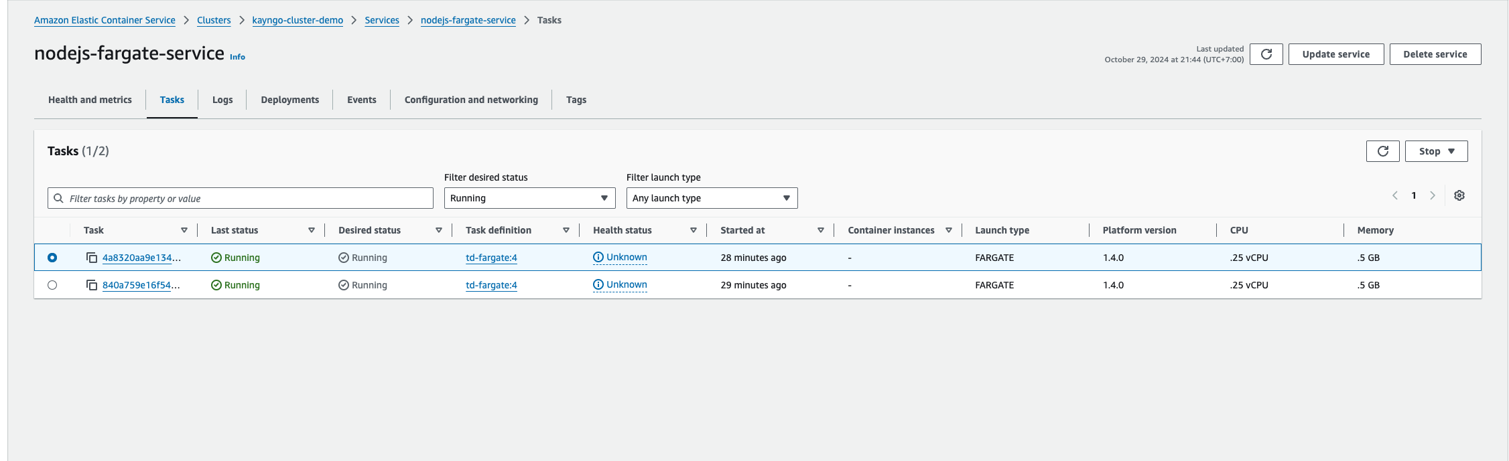
Task: Sort by Container instances column arrow
Action: click(949, 230)
